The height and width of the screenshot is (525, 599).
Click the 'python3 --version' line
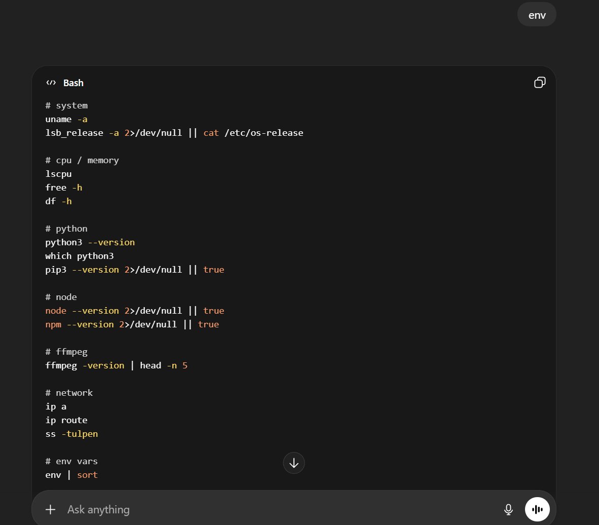(x=90, y=242)
